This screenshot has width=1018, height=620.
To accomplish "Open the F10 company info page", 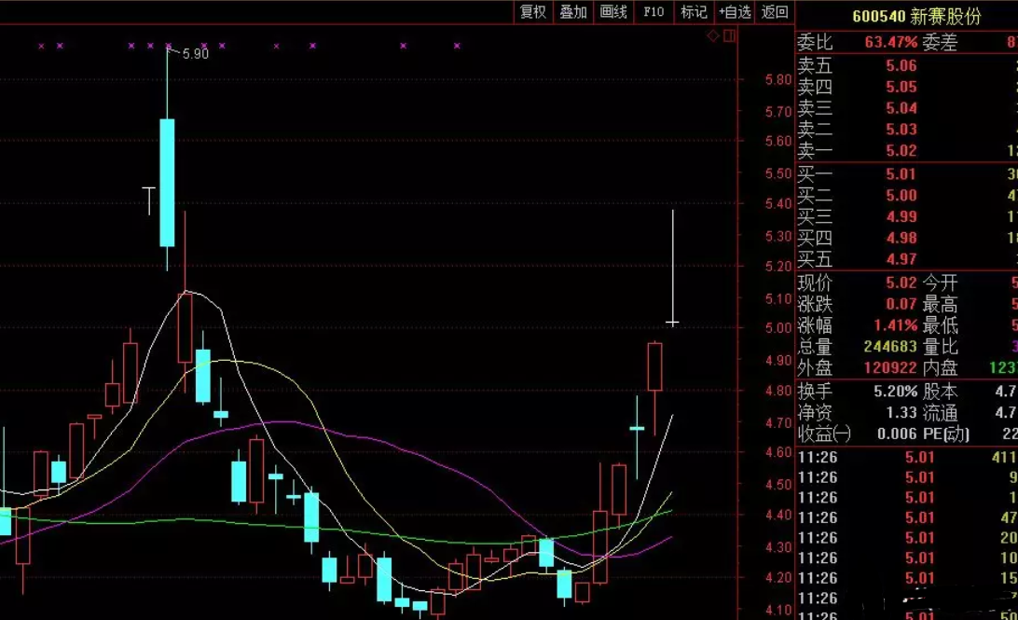I will pos(653,12).
